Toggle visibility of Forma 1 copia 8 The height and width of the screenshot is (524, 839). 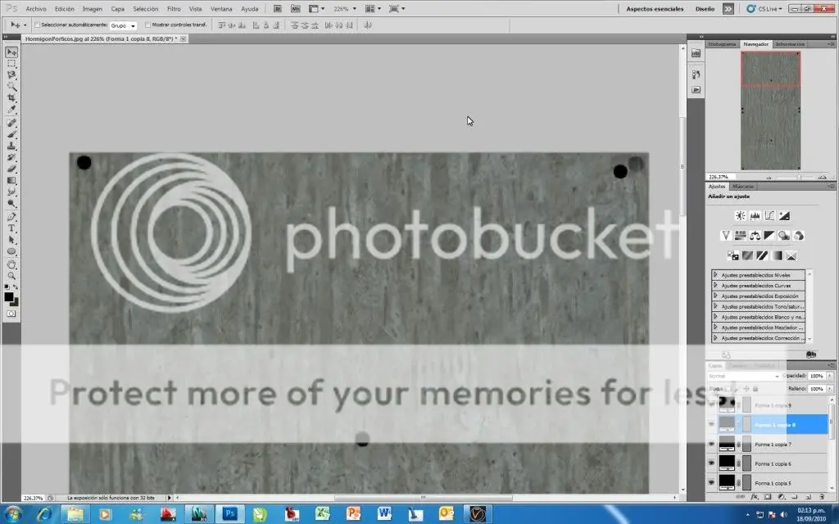(711, 425)
